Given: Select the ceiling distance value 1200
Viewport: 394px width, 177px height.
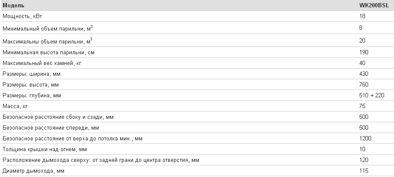Looking at the screenshot, I should point(365,138).
